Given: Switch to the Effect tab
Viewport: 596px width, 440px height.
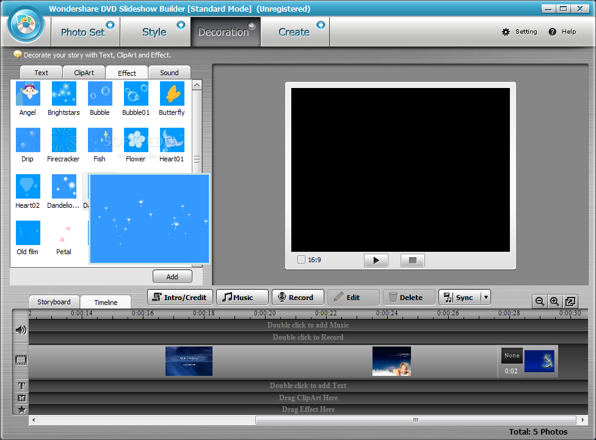Looking at the screenshot, I should [126, 73].
